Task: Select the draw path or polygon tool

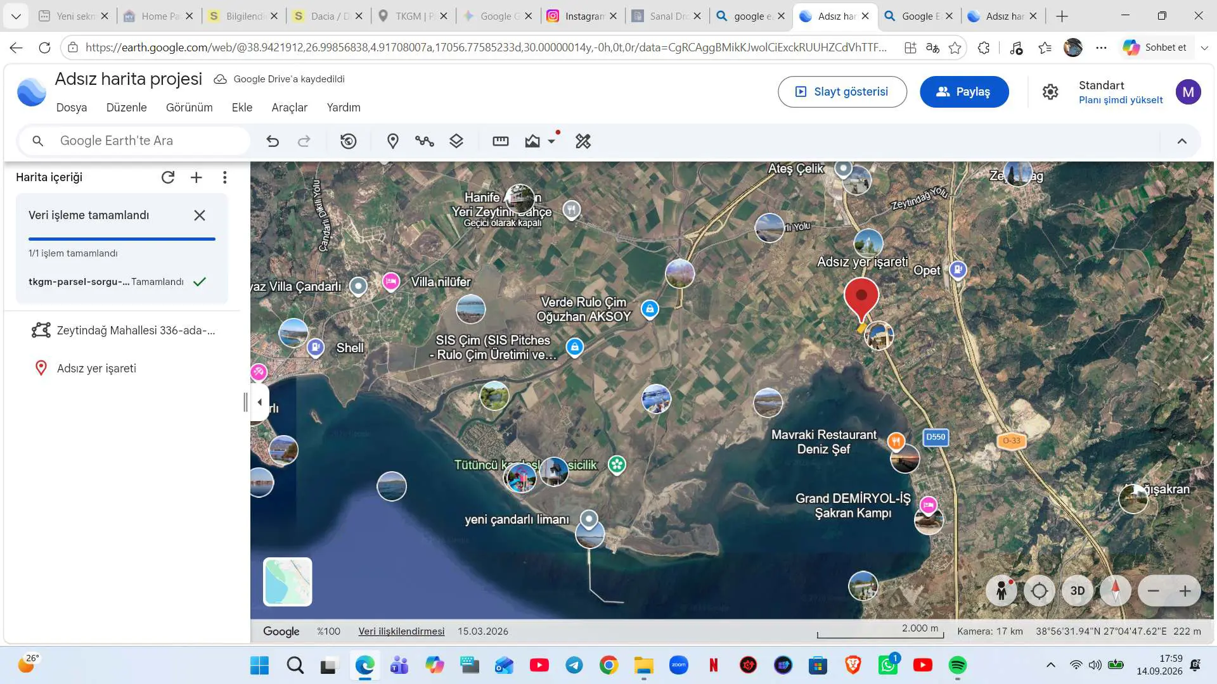Action: click(425, 141)
